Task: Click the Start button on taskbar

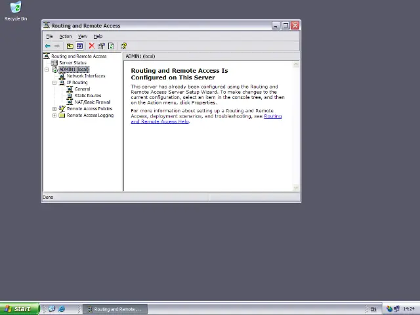Action: (x=18, y=309)
